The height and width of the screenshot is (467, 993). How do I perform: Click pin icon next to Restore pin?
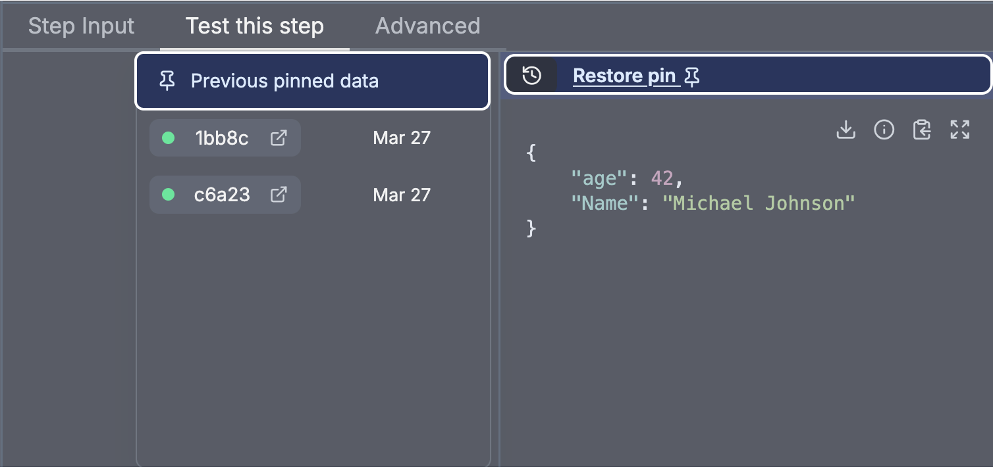pyautogui.click(x=691, y=77)
